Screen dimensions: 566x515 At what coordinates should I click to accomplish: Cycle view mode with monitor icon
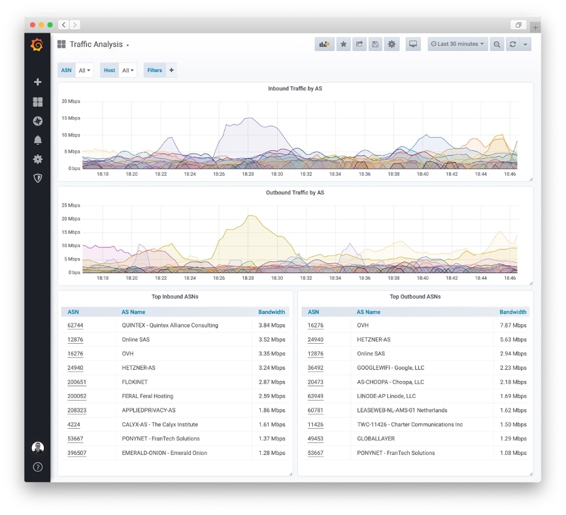(413, 44)
